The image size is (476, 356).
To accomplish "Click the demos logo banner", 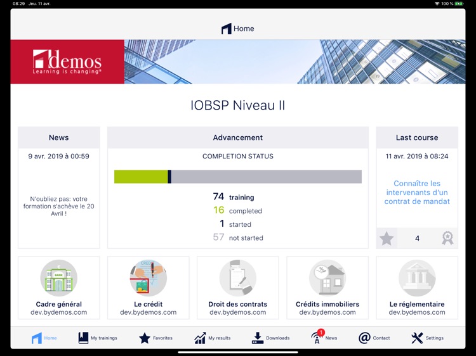I will click(67, 62).
